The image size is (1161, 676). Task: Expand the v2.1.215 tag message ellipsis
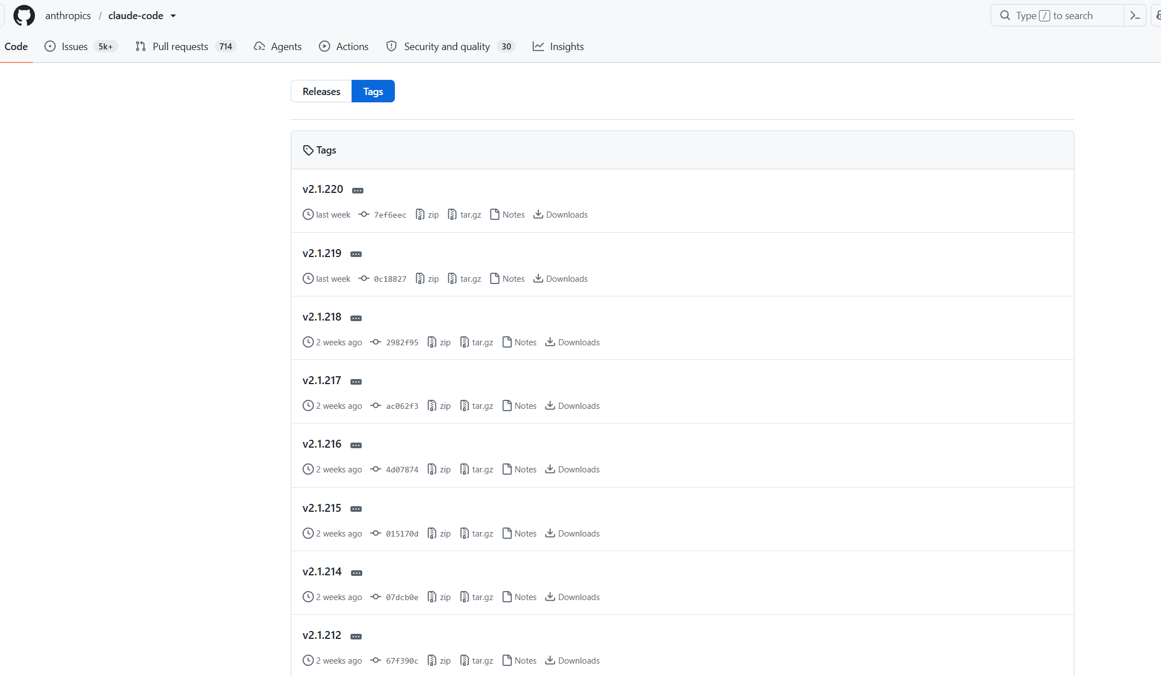356,509
